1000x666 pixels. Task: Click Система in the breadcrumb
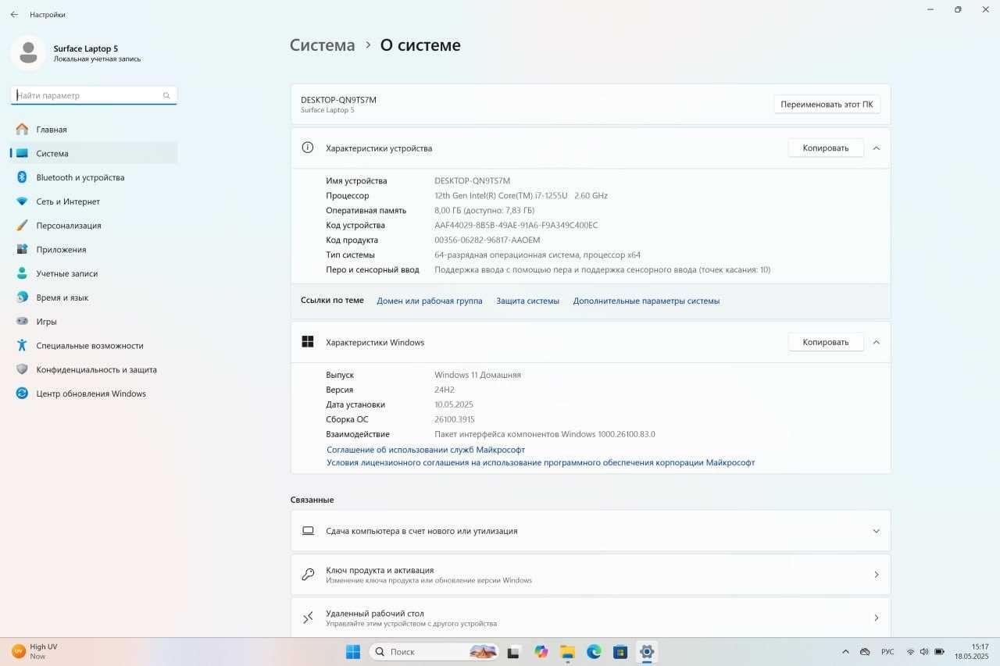pos(322,45)
